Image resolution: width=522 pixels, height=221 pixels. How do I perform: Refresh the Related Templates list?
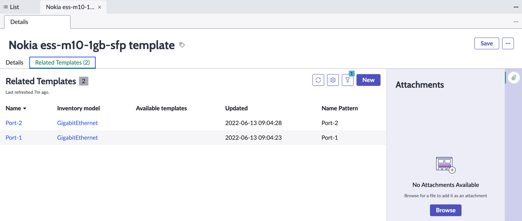[x=318, y=80]
